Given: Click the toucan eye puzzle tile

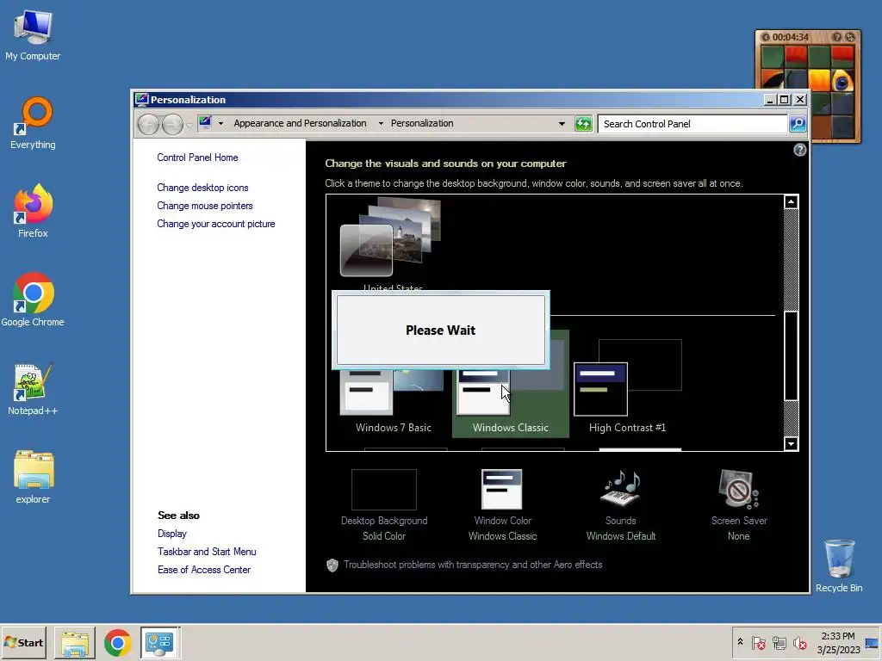Looking at the screenshot, I should click(x=842, y=82).
